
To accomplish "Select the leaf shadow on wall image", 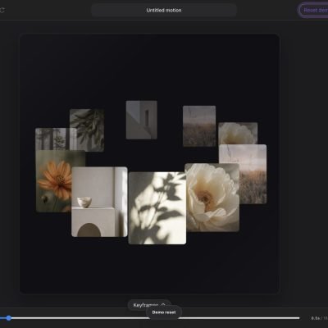I will pyautogui.click(x=157, y=208).
